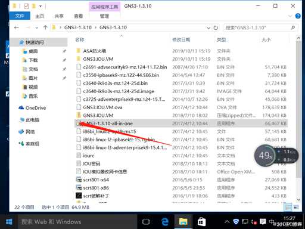The image size is (305, 229).
Task: Click the 搜索 Web 和 Windows search box
Action: click(x=77, y=222)
